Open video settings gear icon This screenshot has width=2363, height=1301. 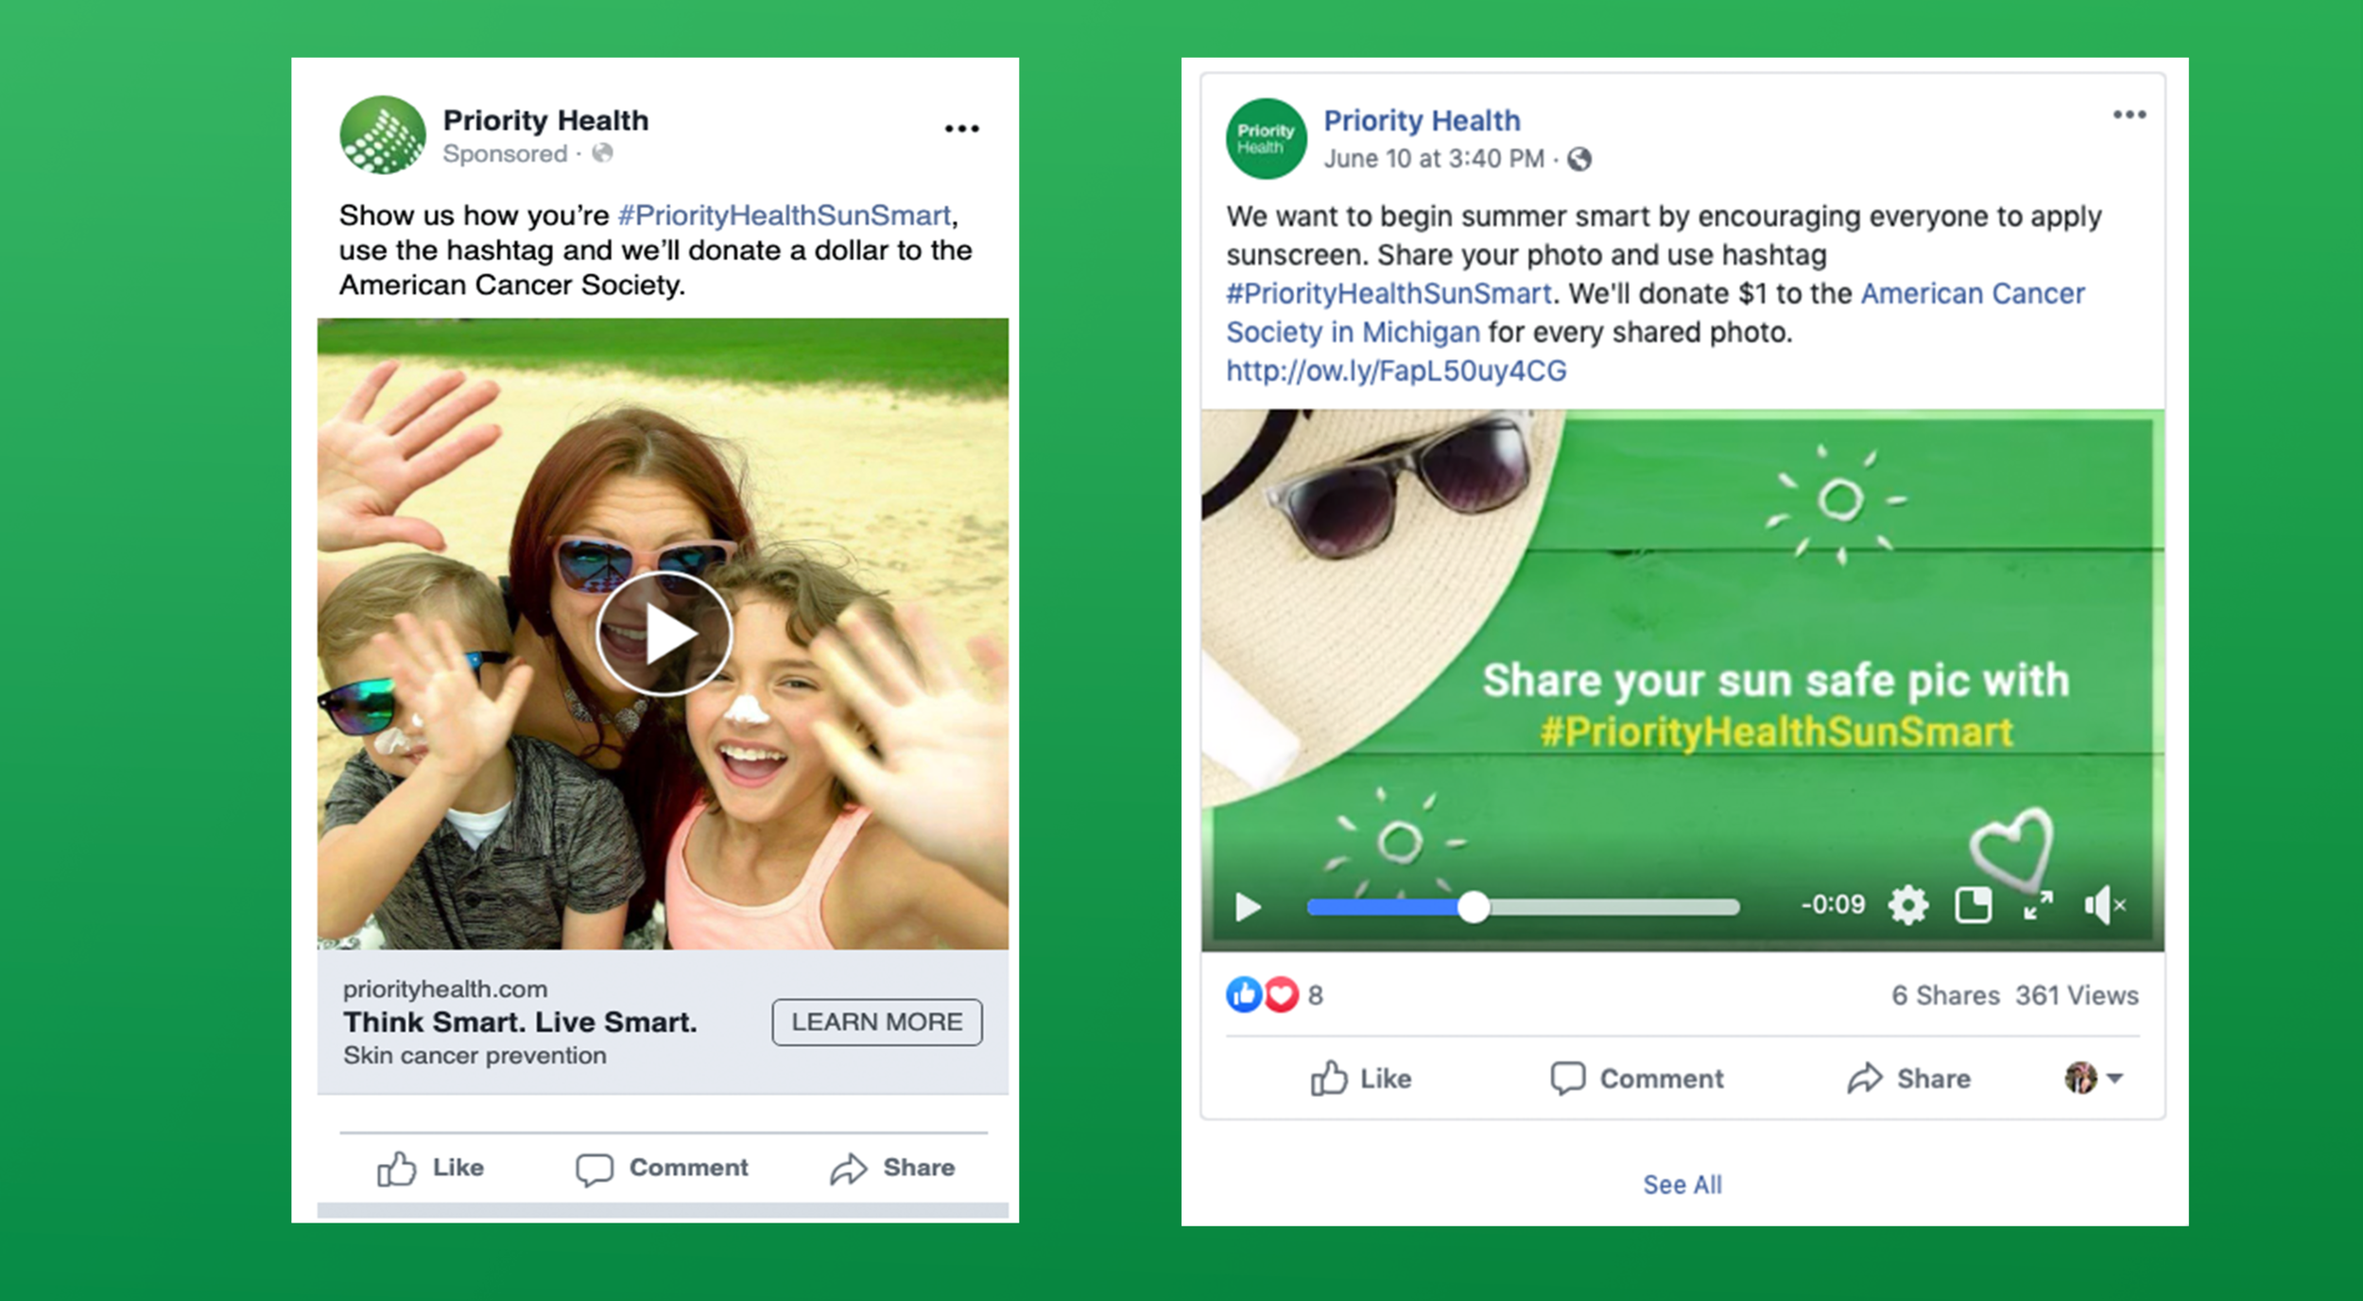pyautogui.click(x=1907, y=906)
